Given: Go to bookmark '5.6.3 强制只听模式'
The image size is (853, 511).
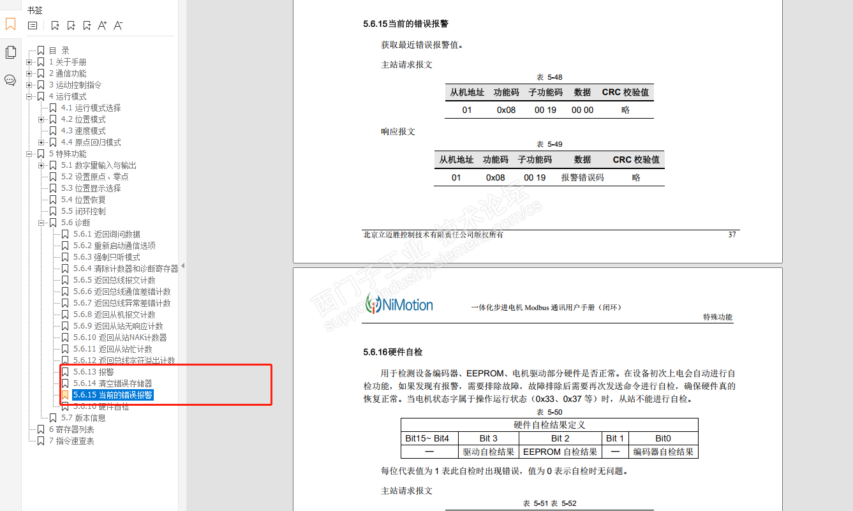Looking at the screenshot, I should point(107,257).
